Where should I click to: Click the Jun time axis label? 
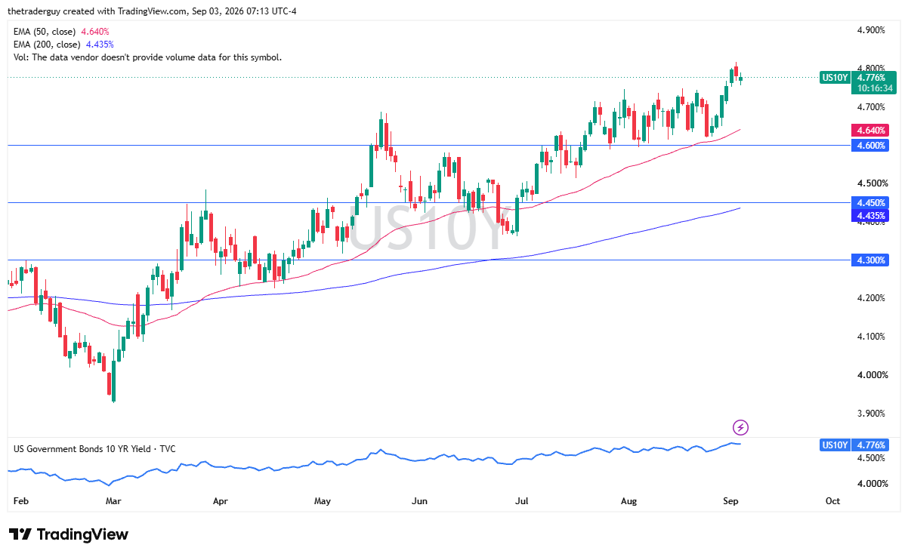point(420,501)
